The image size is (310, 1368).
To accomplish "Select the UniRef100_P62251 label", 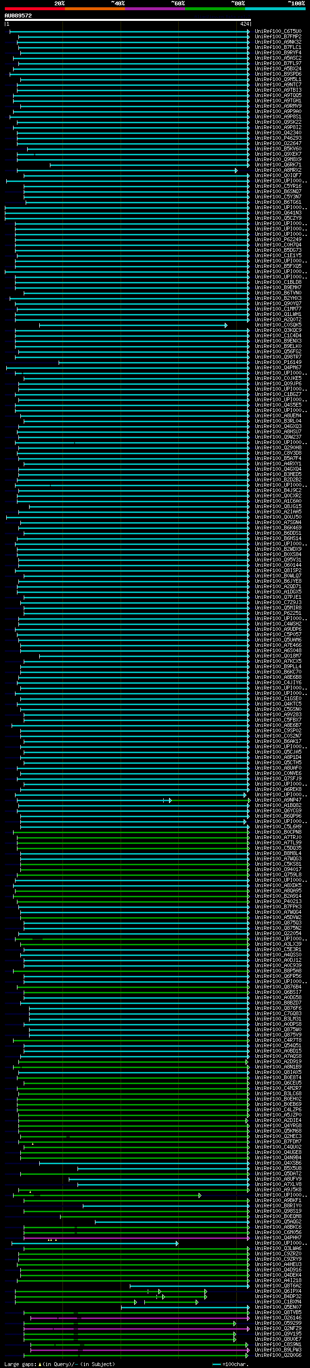I will point(278,613).
